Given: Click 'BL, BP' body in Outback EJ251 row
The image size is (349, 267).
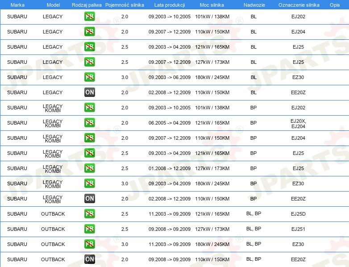Looking at the screenshot, I should point(254,229).
